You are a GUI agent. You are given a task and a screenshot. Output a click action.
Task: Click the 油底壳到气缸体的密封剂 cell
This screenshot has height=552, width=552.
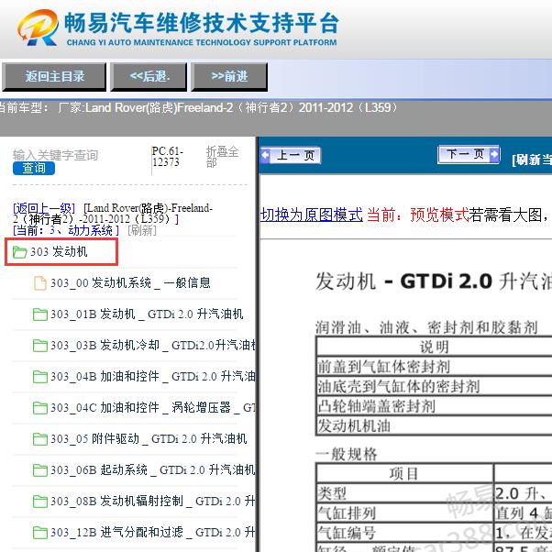(435, 387)
